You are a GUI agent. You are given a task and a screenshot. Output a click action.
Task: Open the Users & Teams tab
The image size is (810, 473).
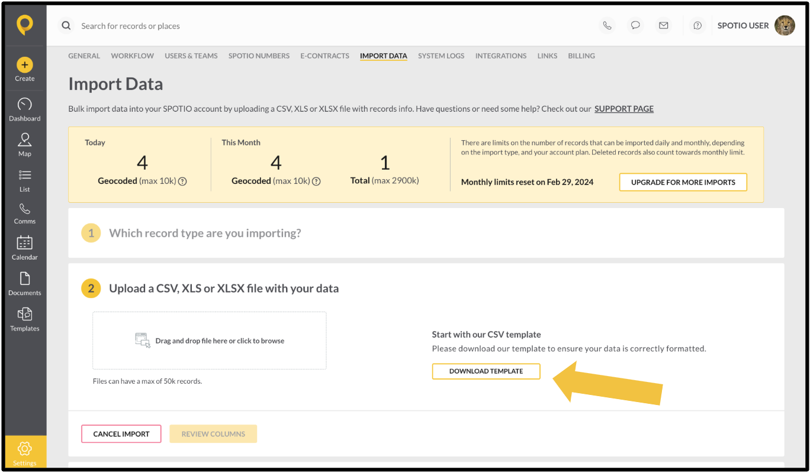point(191,56)
